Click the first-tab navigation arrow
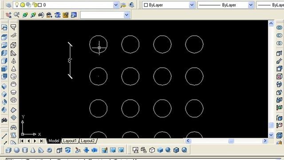 point(22,141)
